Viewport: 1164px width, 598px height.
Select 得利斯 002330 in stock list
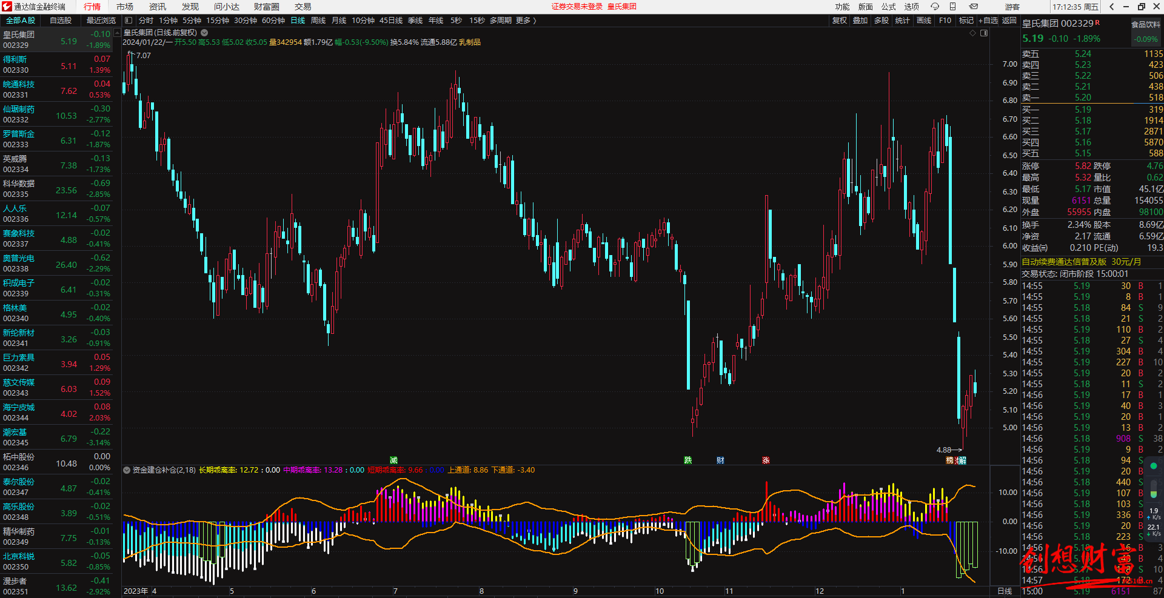point(56,64)
